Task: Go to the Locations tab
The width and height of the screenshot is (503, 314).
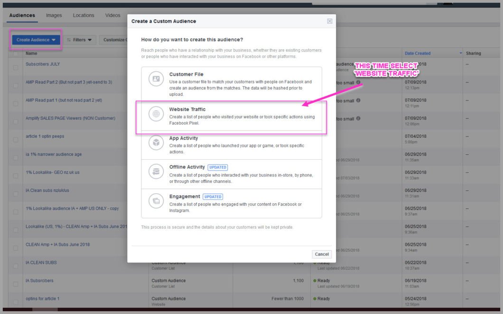Action: [84, 15]
